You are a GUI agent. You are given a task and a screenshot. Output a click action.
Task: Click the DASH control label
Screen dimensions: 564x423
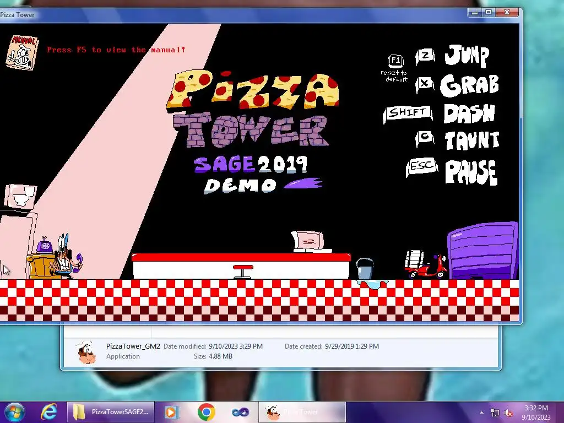(x=469, y=113)
